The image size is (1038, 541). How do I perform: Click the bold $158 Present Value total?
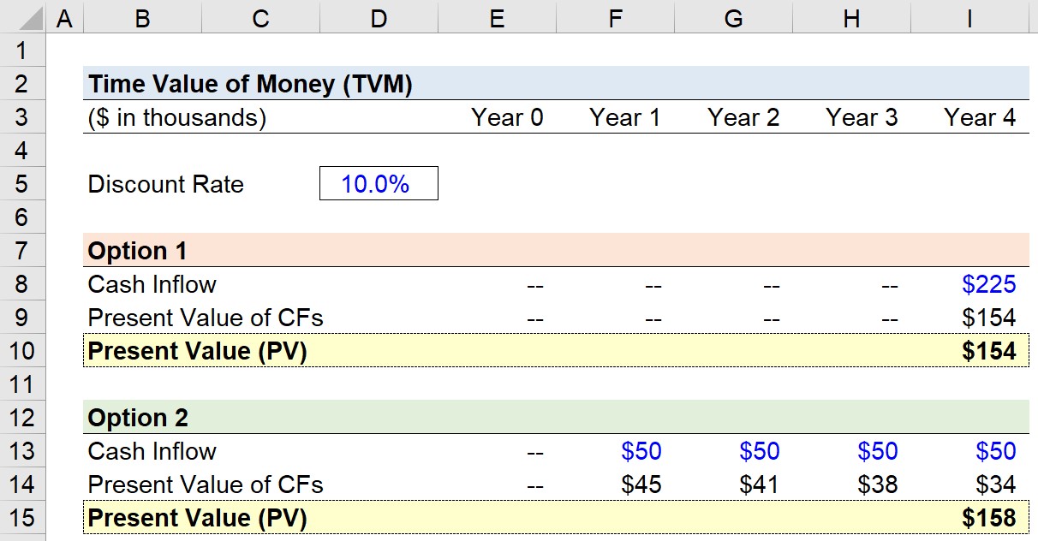point(989,518)
